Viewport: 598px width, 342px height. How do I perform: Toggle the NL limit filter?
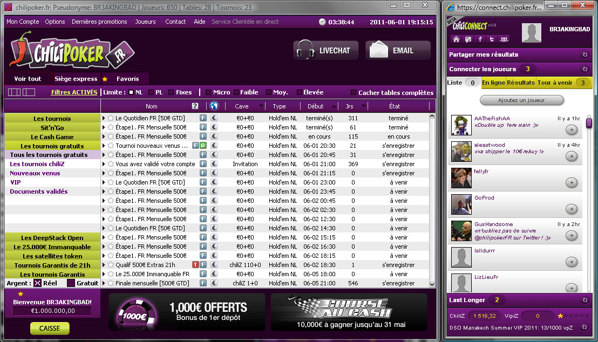[131, 92]
